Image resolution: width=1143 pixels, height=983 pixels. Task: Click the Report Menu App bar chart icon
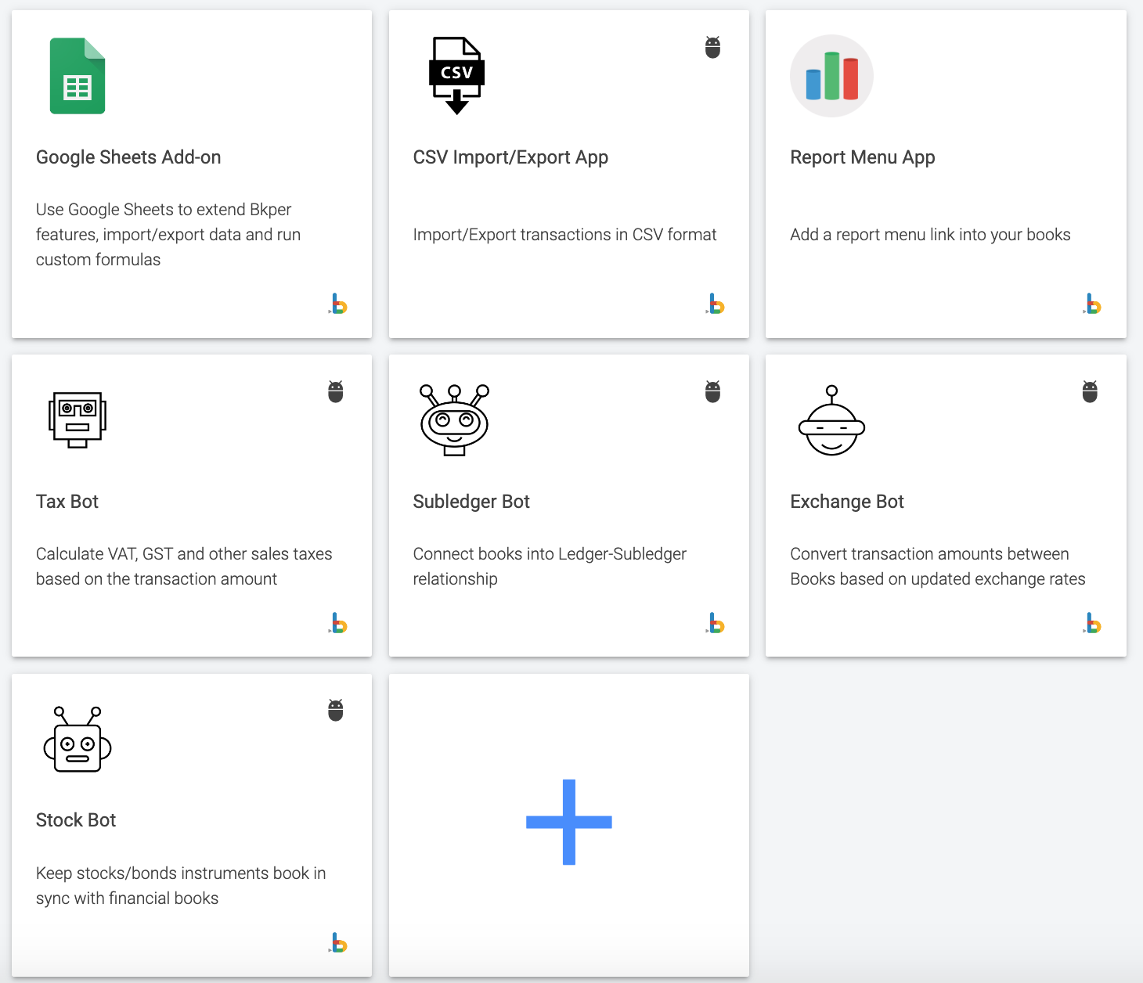[831, 76]
